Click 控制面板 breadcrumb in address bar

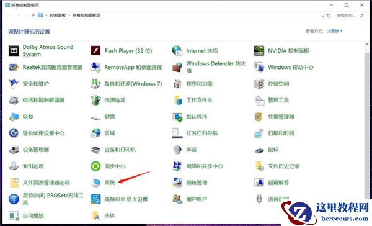coord(58,16)
